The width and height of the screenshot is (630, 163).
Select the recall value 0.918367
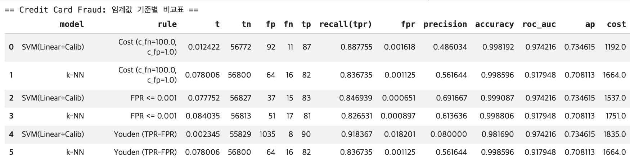356,134
